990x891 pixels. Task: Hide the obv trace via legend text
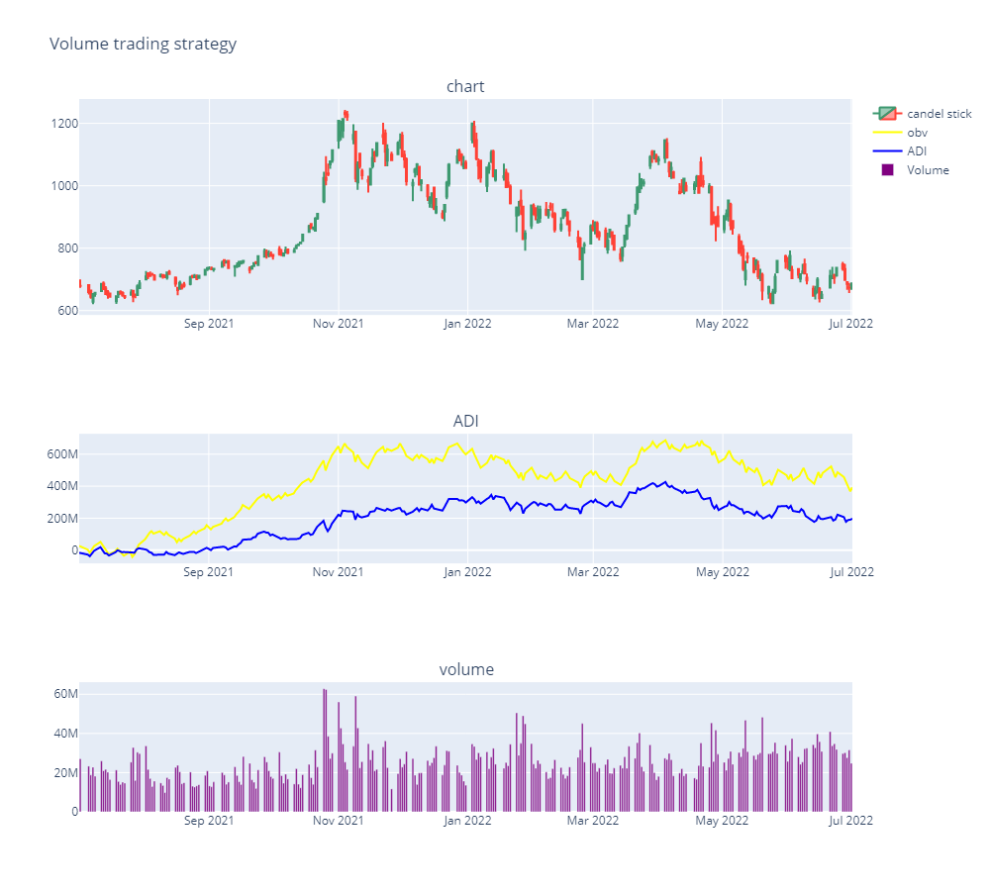point(917,133)
